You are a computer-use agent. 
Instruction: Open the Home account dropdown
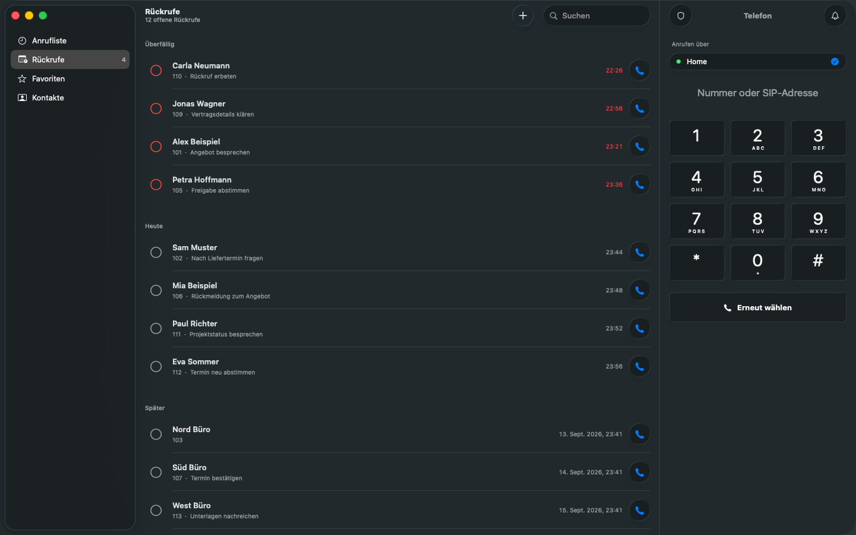[x=758, y=61]
